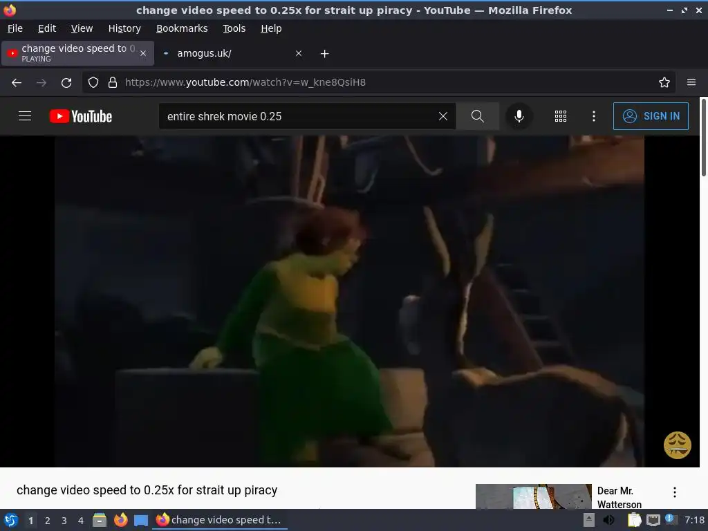Go to the YouTube home logo
The height and width of the screenshot is (531, 708).
click(81, 116)
